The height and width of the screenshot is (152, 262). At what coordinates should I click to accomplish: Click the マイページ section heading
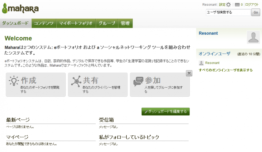(x=17, y=137)
